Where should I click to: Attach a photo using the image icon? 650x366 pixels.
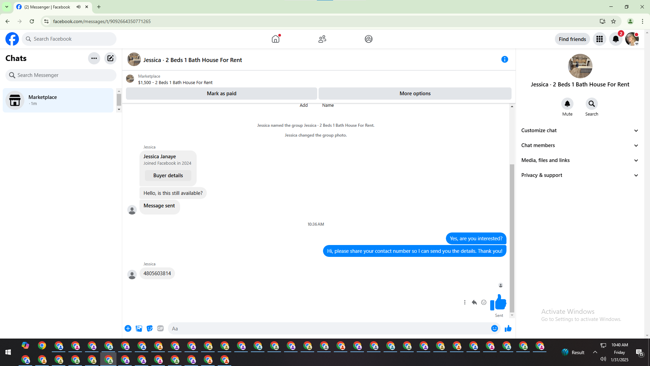[x=139, y=328]
